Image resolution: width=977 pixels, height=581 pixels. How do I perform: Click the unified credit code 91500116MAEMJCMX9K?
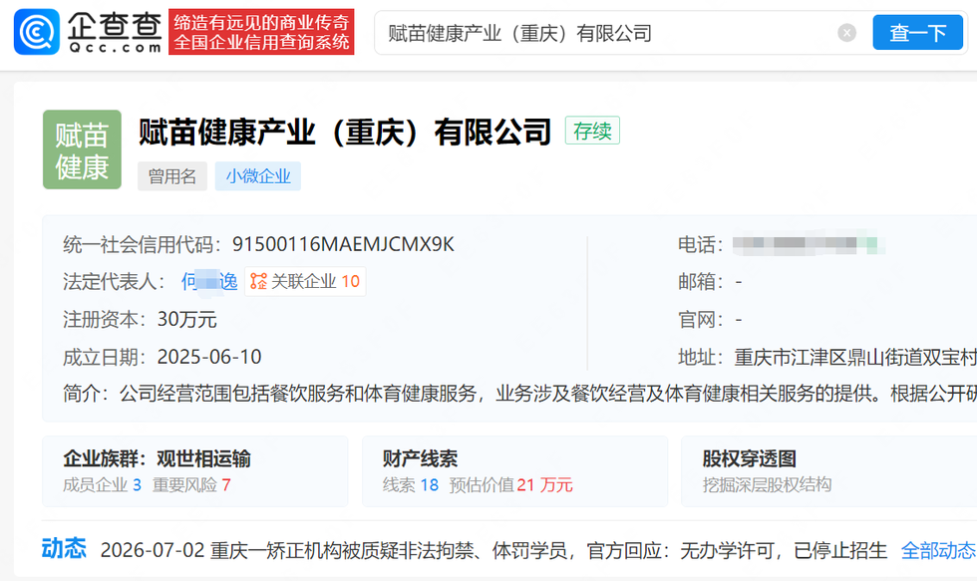(x=343, y=244)
